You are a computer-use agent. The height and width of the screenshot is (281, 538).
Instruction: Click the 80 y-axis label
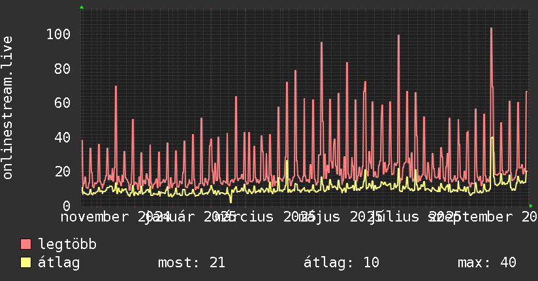tap(63, 69)
